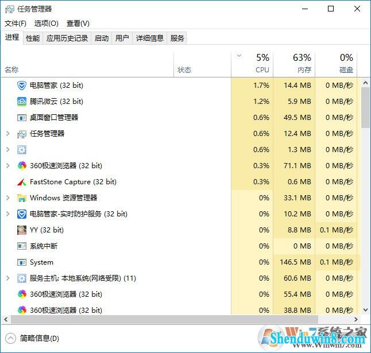Click the 简略信息(D) link

39,339
